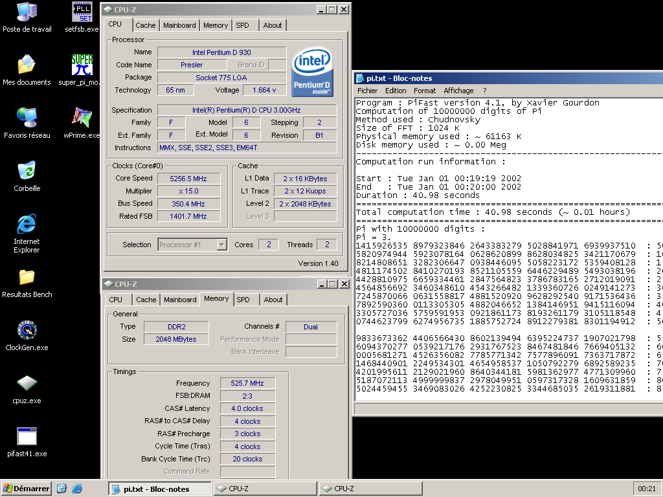Image resolution: width=663 pixels, height=497 pixels.
Task: Open Affichage menu in Bloc-notes
Action: coord(458,91)
